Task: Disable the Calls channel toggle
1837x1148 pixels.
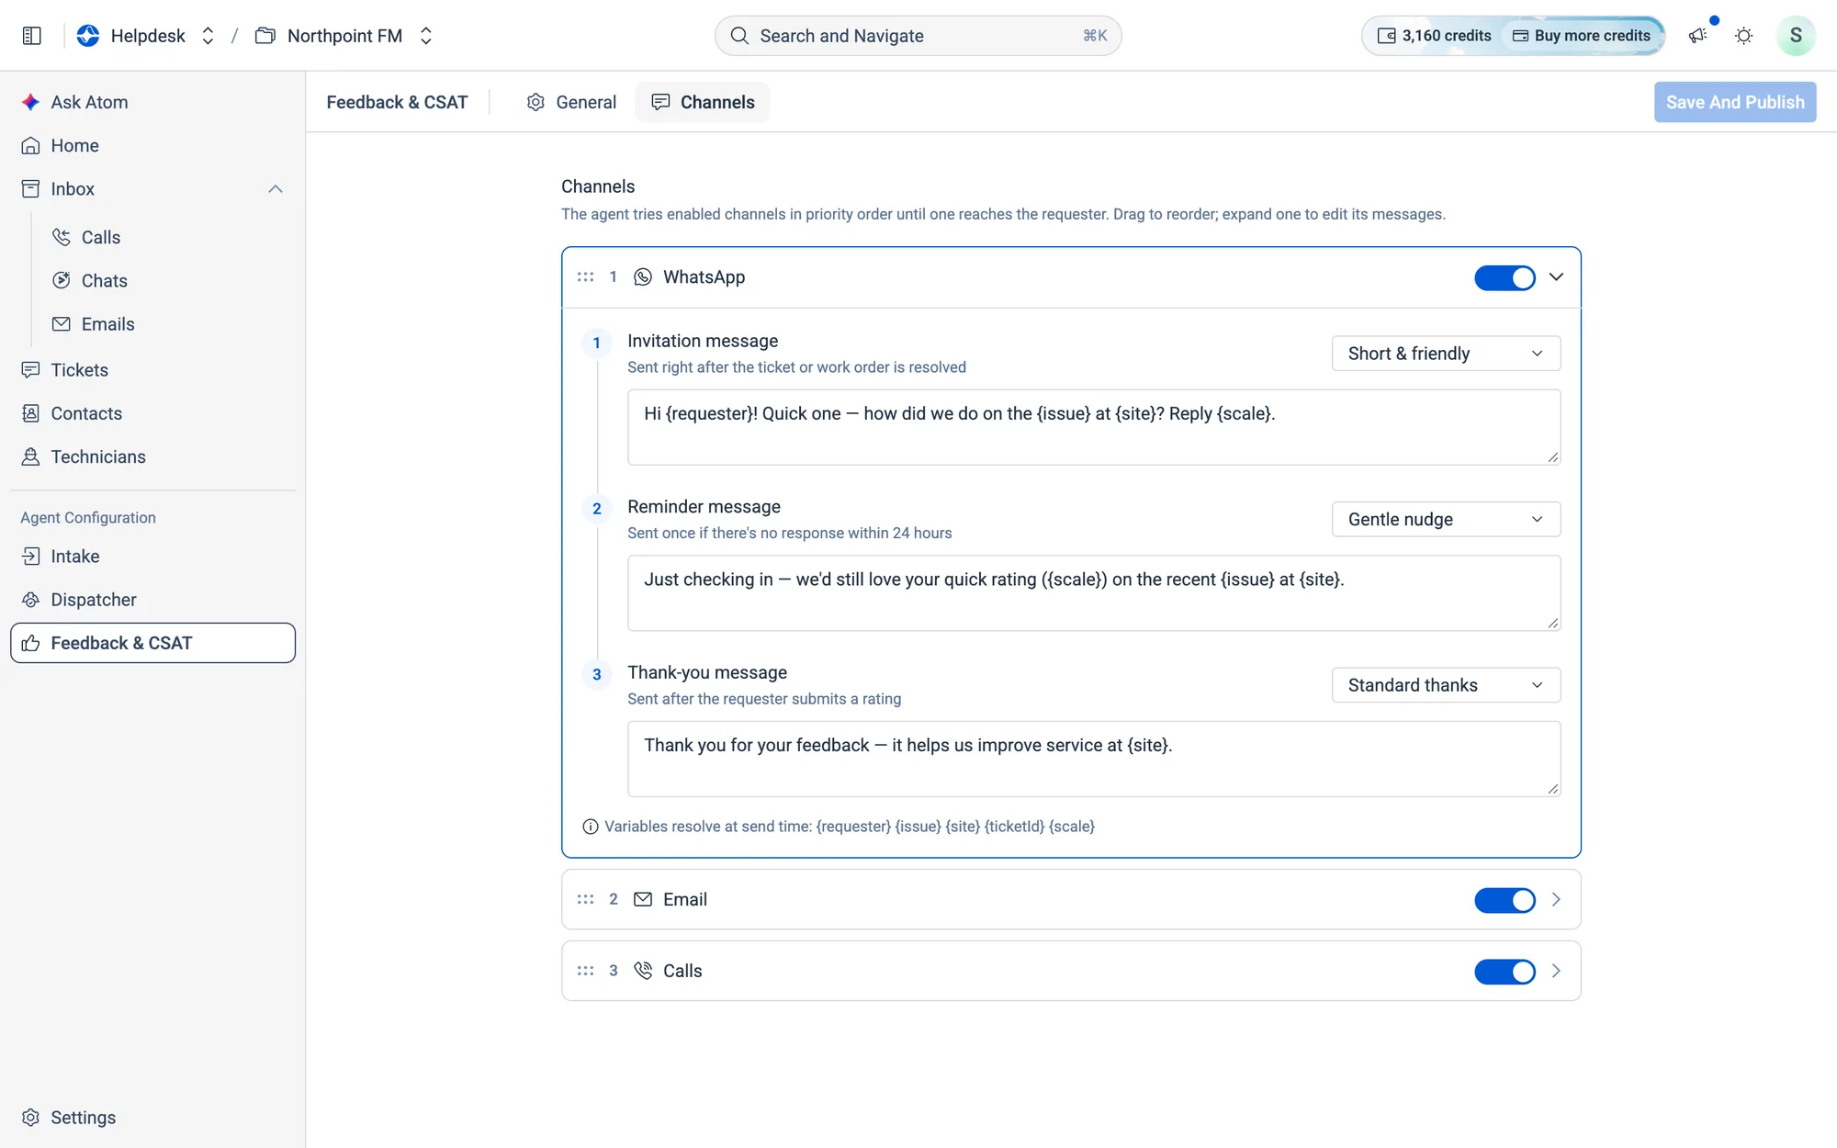Action: pos(1505,972)
